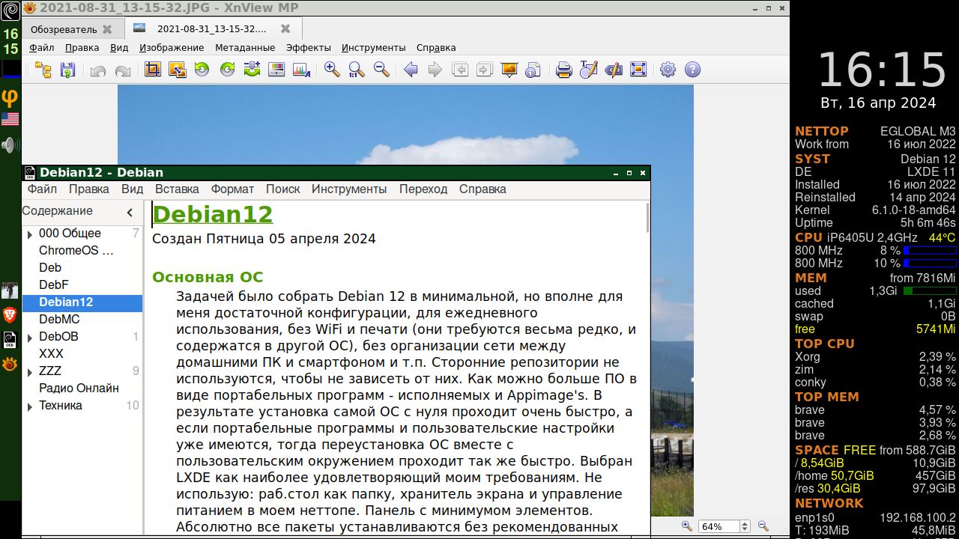Open the 'ChromeOS …' page in sidebar
This screenshot has height=539, width=959.
point(76,251)
